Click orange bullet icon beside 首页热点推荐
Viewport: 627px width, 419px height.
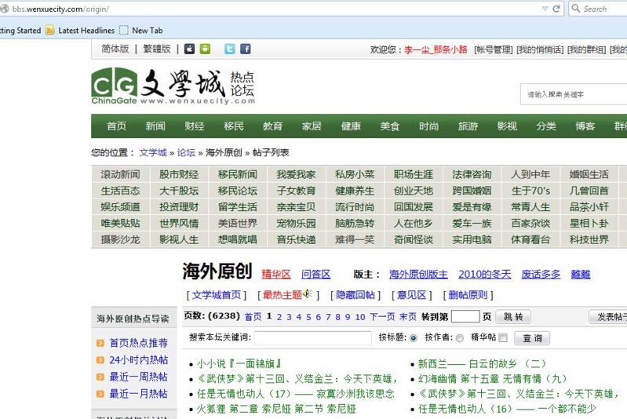100,343
